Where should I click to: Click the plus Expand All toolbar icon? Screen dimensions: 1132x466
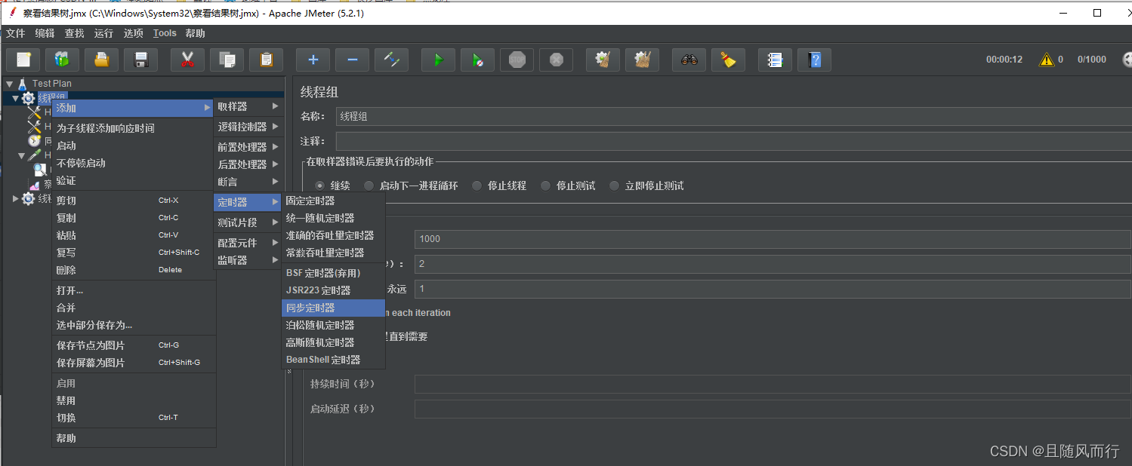tap(313, 60)
